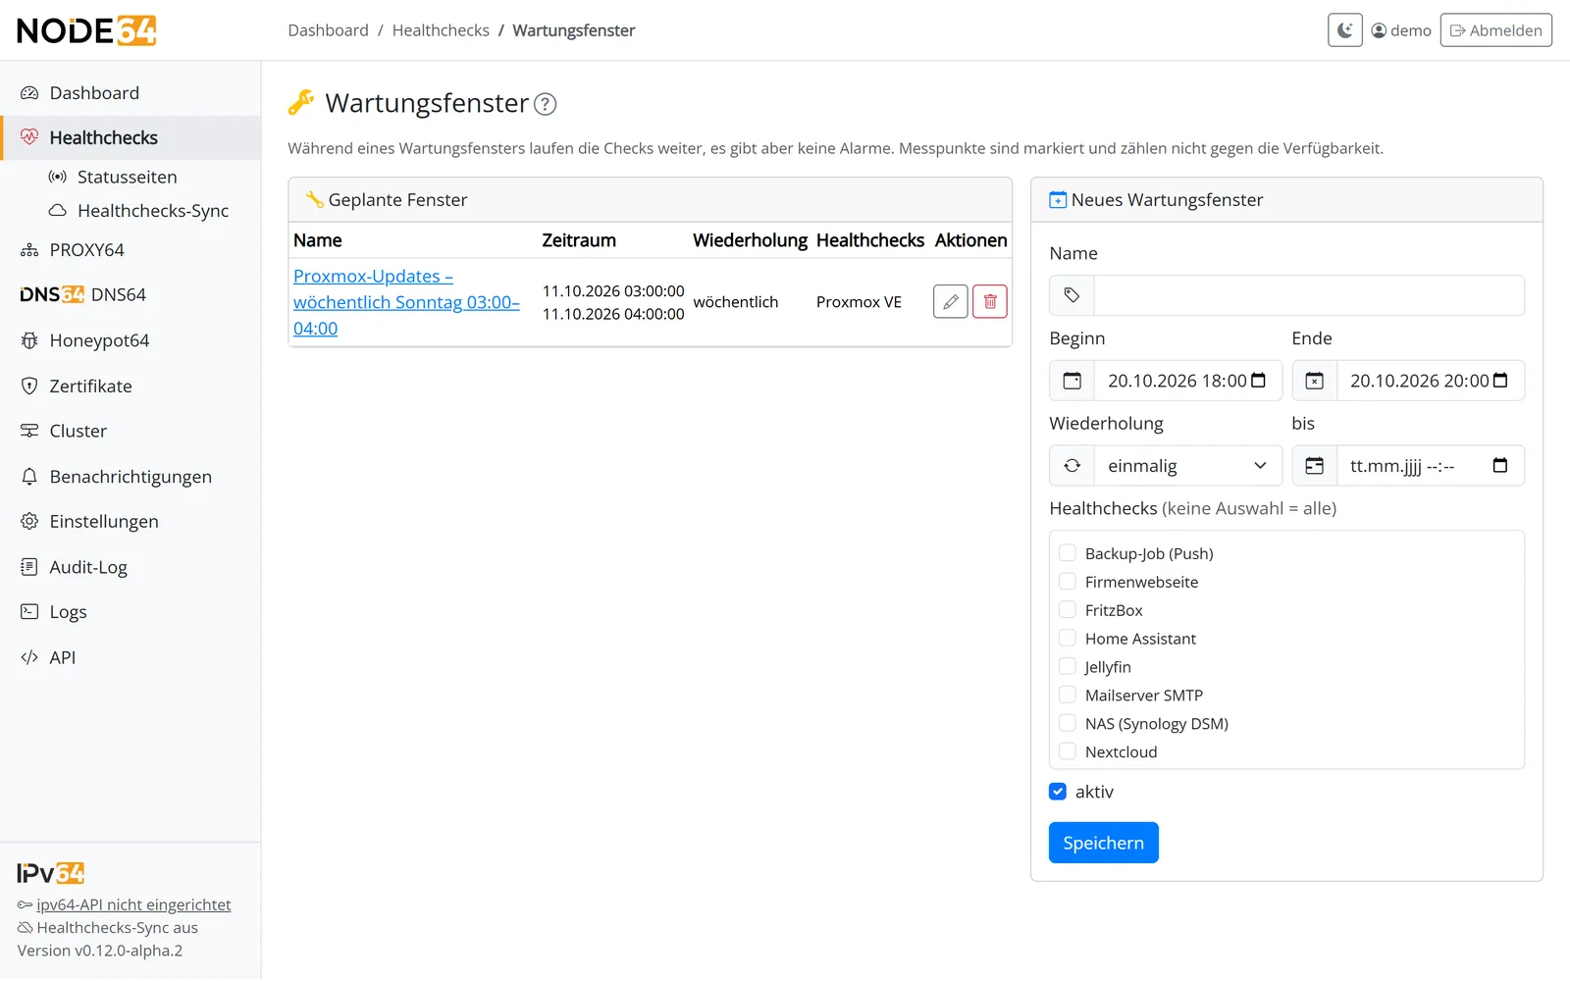Check the Nextcloud checkbox
1570x981 pixels.
click(1068, 752)
